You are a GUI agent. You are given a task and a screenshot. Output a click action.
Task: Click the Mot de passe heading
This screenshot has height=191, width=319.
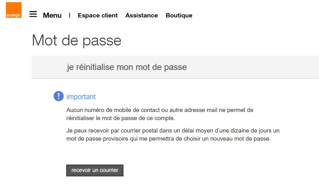(x=76, y=40)
